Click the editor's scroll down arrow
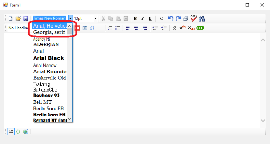This screenshot has height=144, width=270. point(263,121)
